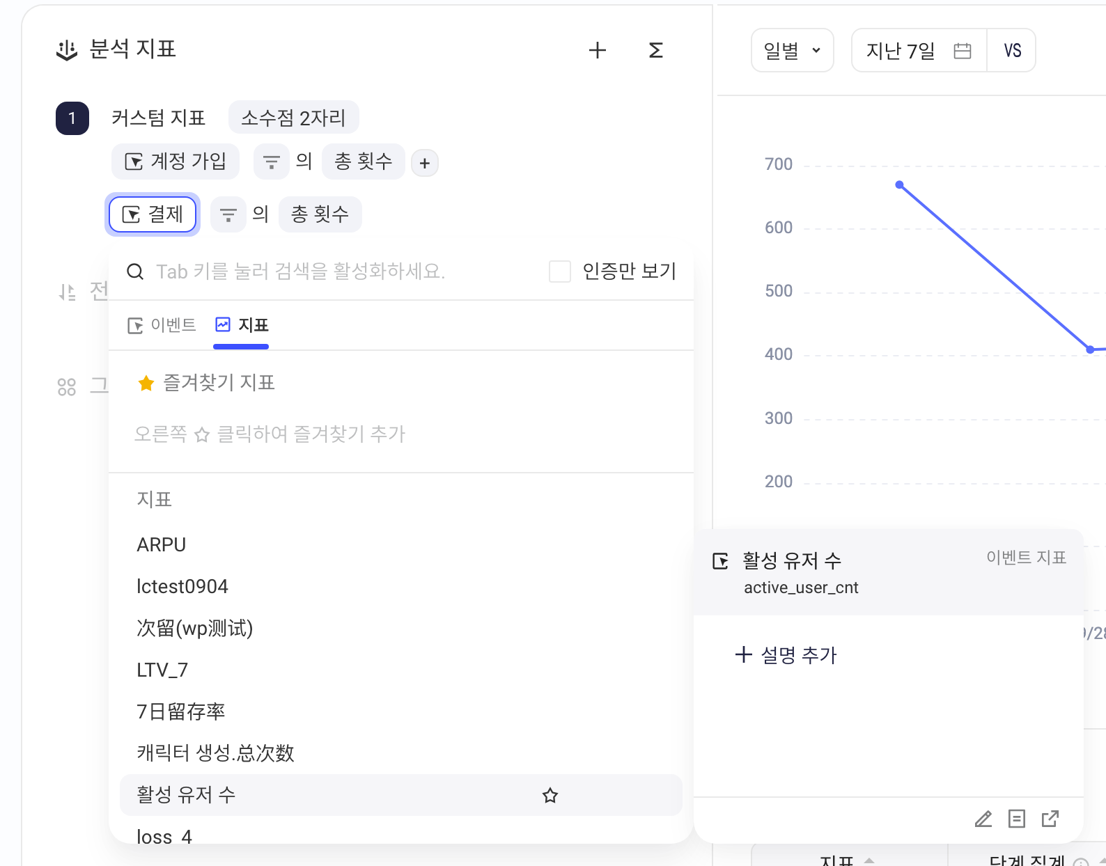Screen dimensions: 1106x866
Task: Click the sigma formula icon
Action: click(655, 50)
